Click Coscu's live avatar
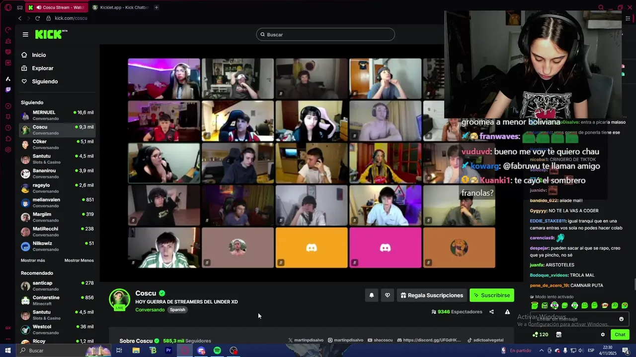The image size is (636, 357). click(119, 299)
